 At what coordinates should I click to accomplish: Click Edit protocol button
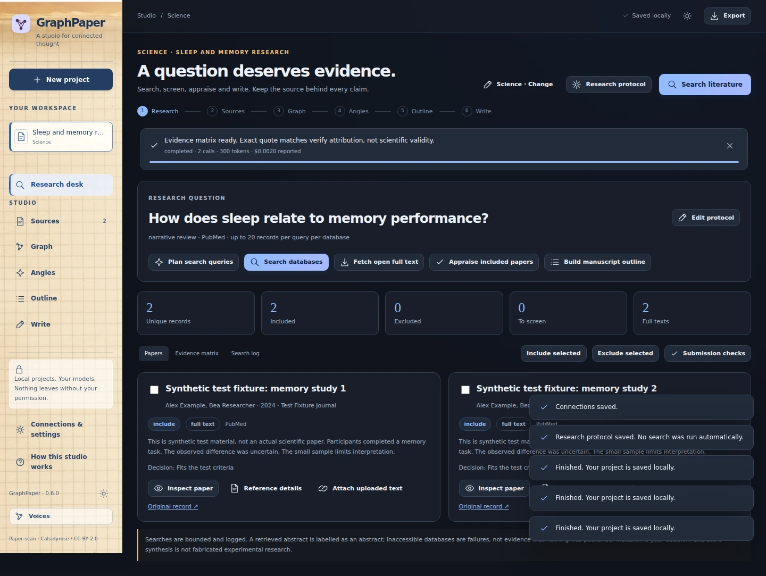point(706,218)
